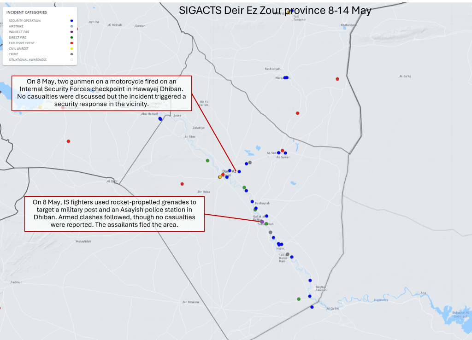Select the CRIME legend label
Screen dimensions: 472x340
[x=13, y=54]
